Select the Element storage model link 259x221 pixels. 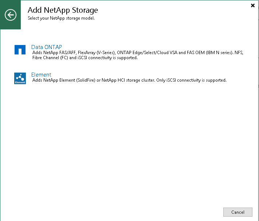point(41,75)
